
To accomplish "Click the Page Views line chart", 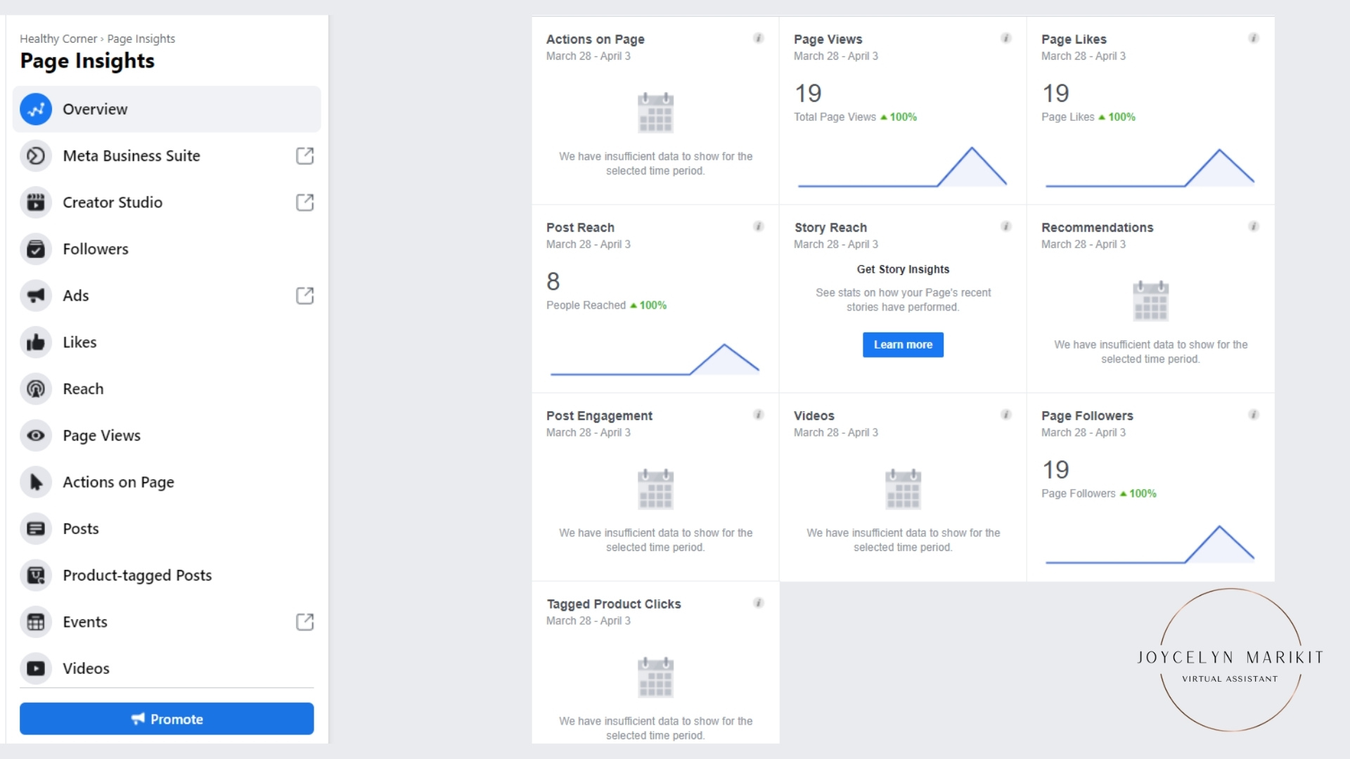I will click(902, 169).
